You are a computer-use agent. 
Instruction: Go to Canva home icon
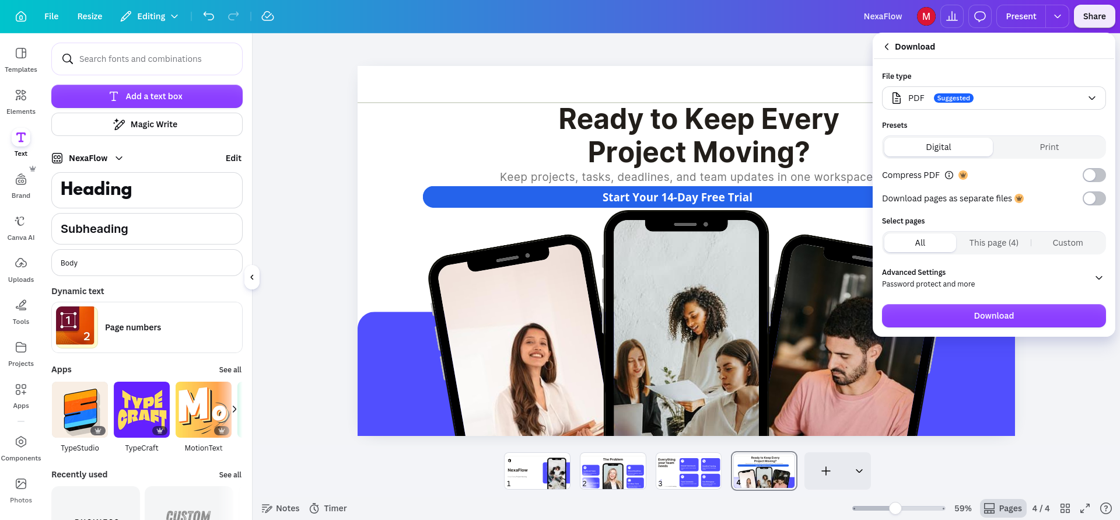(21, 16)
